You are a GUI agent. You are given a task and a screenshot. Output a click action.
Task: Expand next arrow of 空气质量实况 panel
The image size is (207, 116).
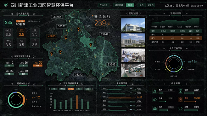(34, 14)
